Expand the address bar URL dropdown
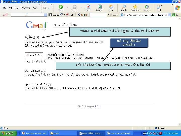Viewport: 181px width, 136px height. click(169, 15)
